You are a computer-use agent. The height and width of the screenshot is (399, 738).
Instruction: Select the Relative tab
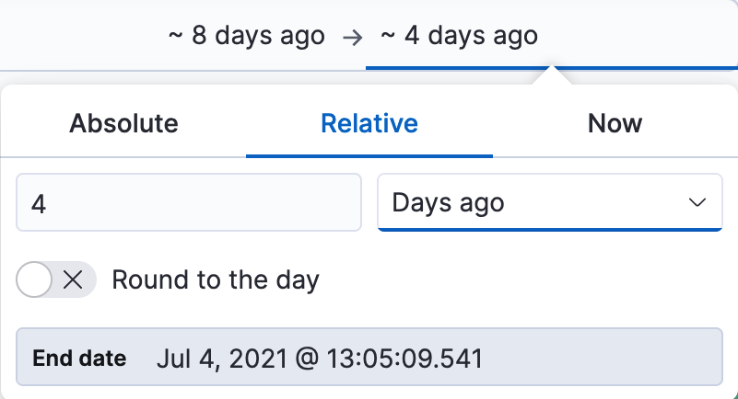pyautogui.click(x=369, y=123)
